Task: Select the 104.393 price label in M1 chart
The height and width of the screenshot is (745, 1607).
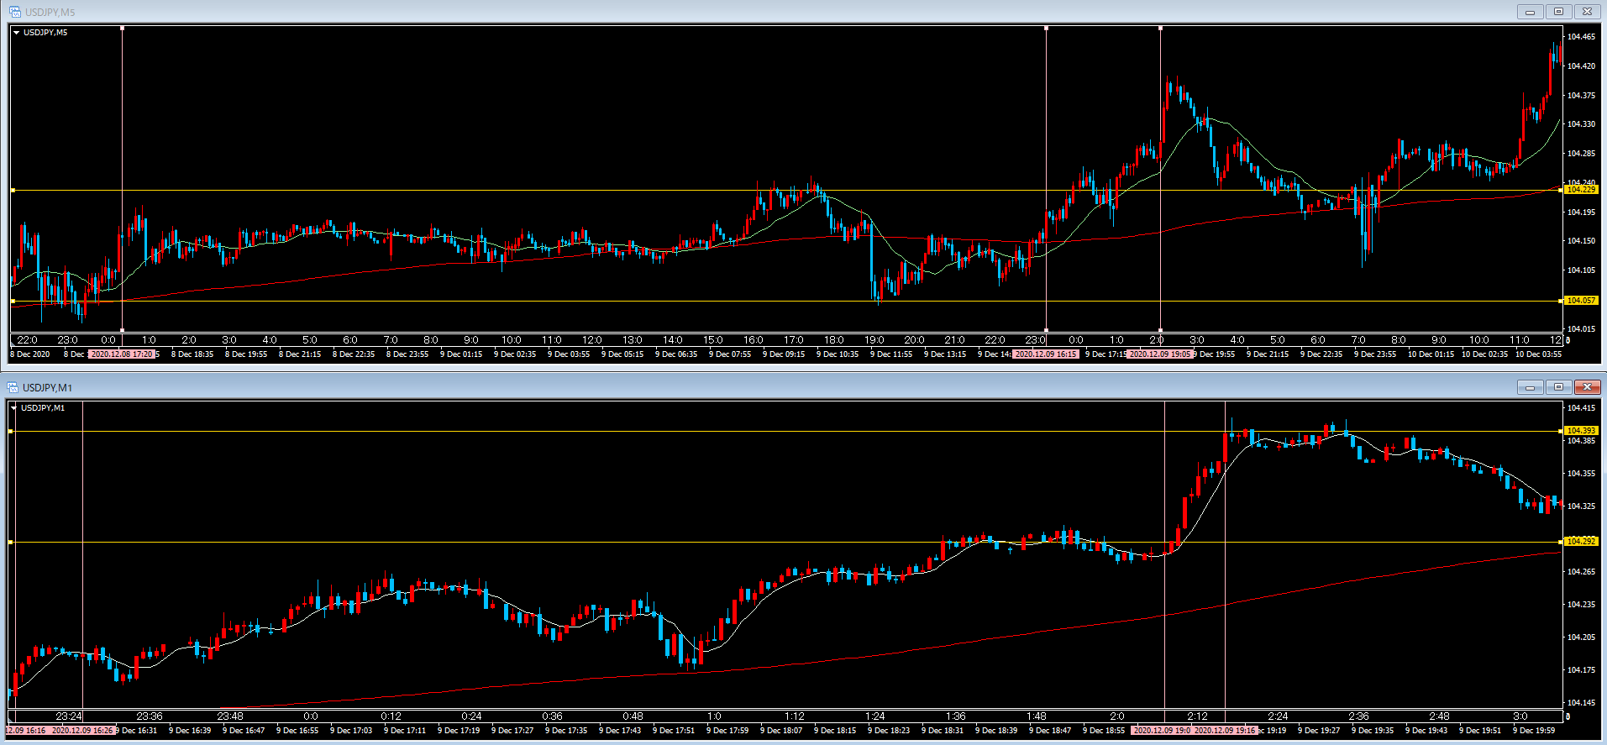Action: point(1580,431)
